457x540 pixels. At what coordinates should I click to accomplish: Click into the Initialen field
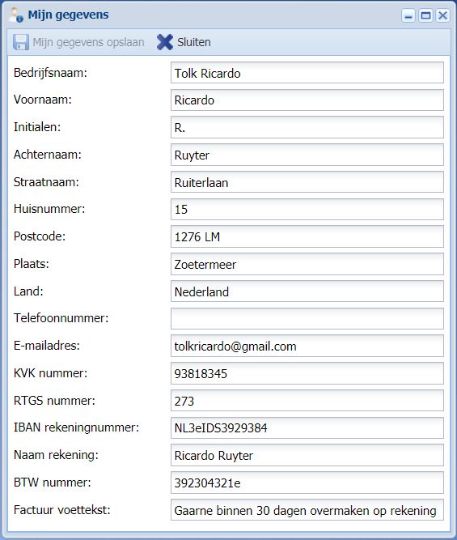(307, 127)
